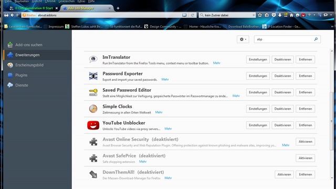The height and width of the screenshot is (189, 336).
Task: Click Mehr link for Avast Online Security
Action: 286,145
